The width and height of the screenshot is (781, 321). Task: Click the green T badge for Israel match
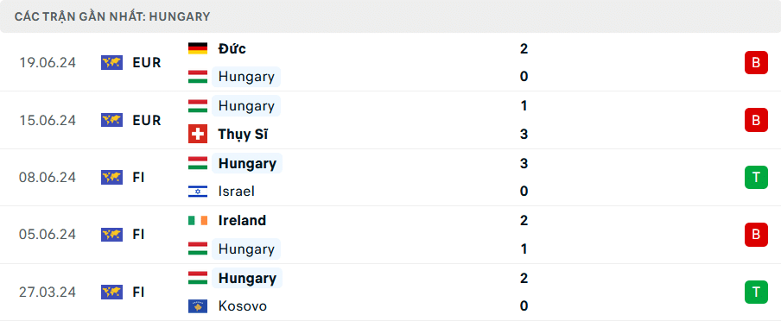pyautogui.click(x=756, y=177)
